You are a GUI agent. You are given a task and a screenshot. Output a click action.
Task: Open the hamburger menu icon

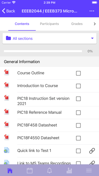tap(89, 171)
